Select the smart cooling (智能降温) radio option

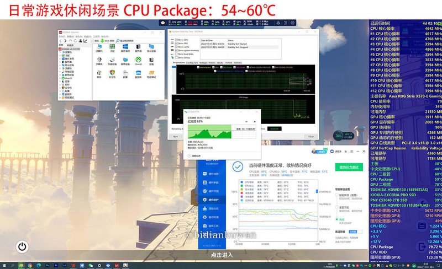coord(336,195)
